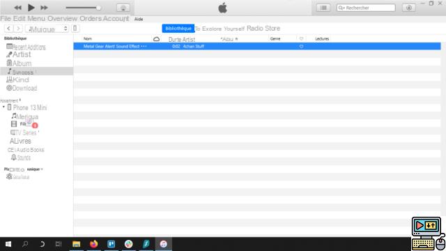446x251 pixels.
Task: Open Kind genres in the sidebar
Action: (17, 79)
